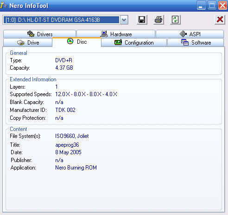Close the Nero InfoTool window
The image size is (228, 215).
click(222, 6)
